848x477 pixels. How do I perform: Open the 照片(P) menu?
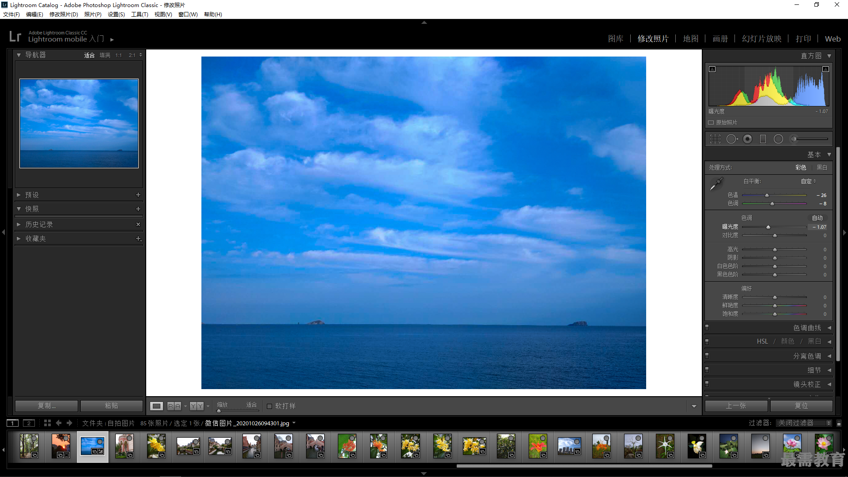(93, 15)
